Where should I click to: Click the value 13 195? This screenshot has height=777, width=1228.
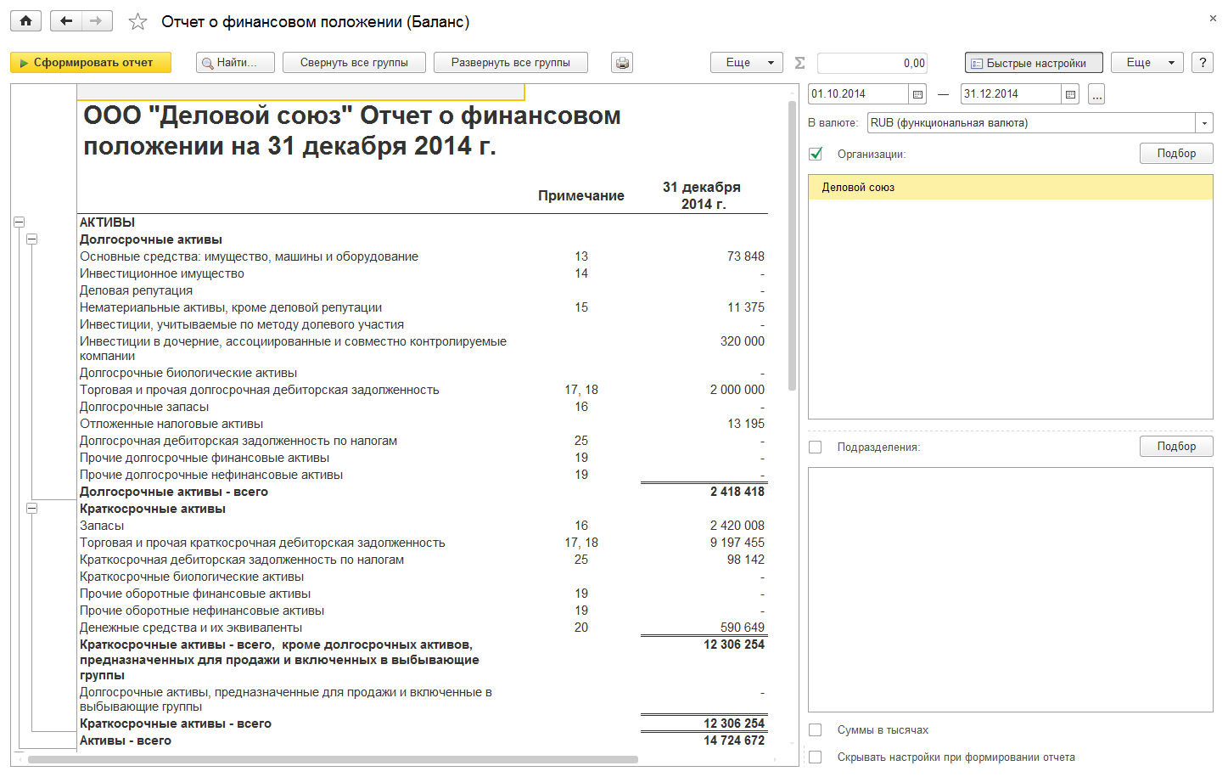point(746,424)
